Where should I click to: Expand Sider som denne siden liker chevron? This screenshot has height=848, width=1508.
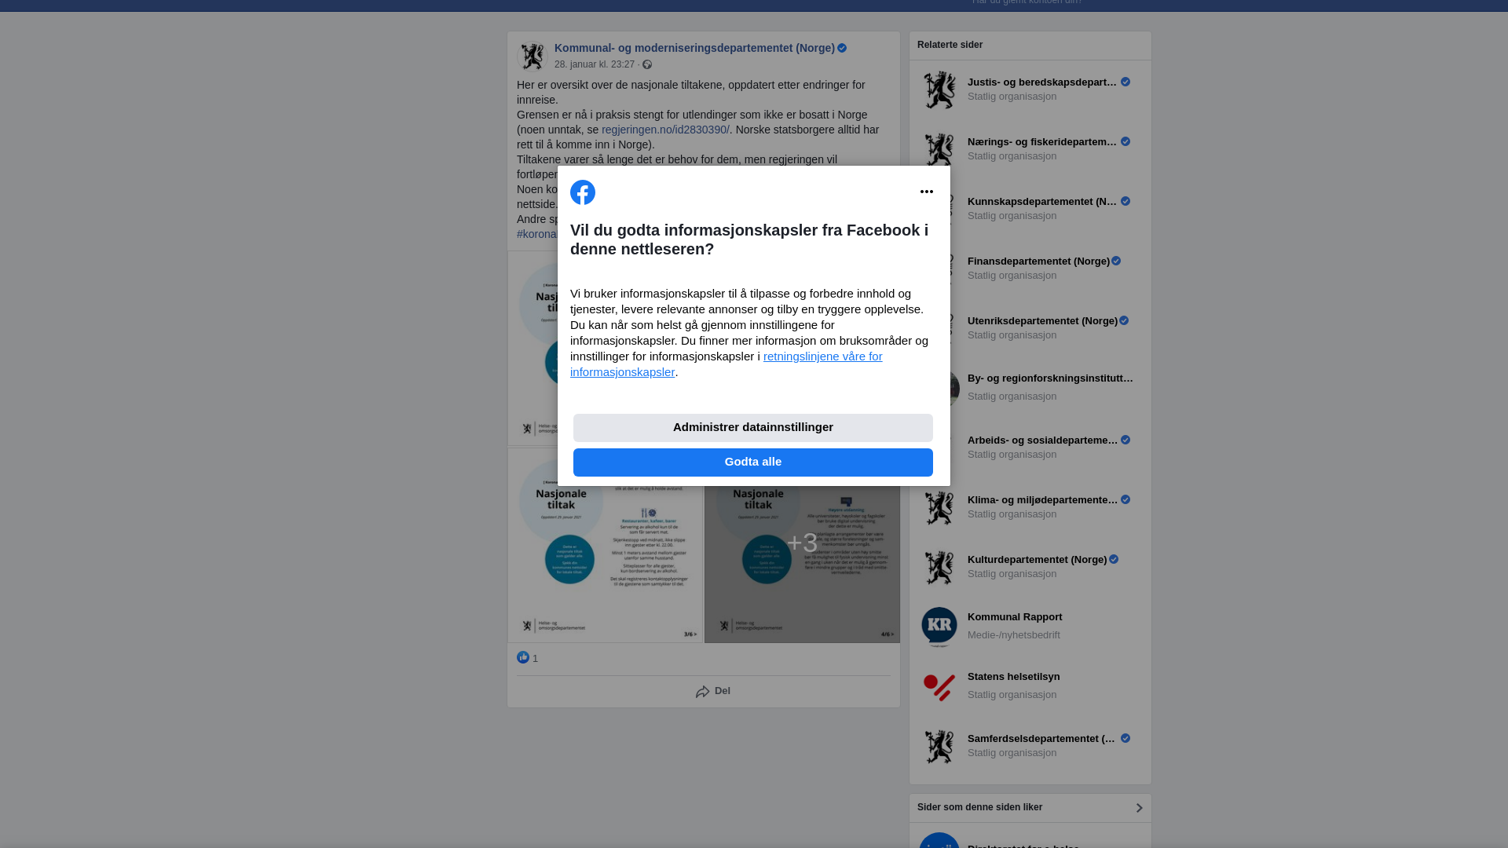click(x=1139, y=808)
